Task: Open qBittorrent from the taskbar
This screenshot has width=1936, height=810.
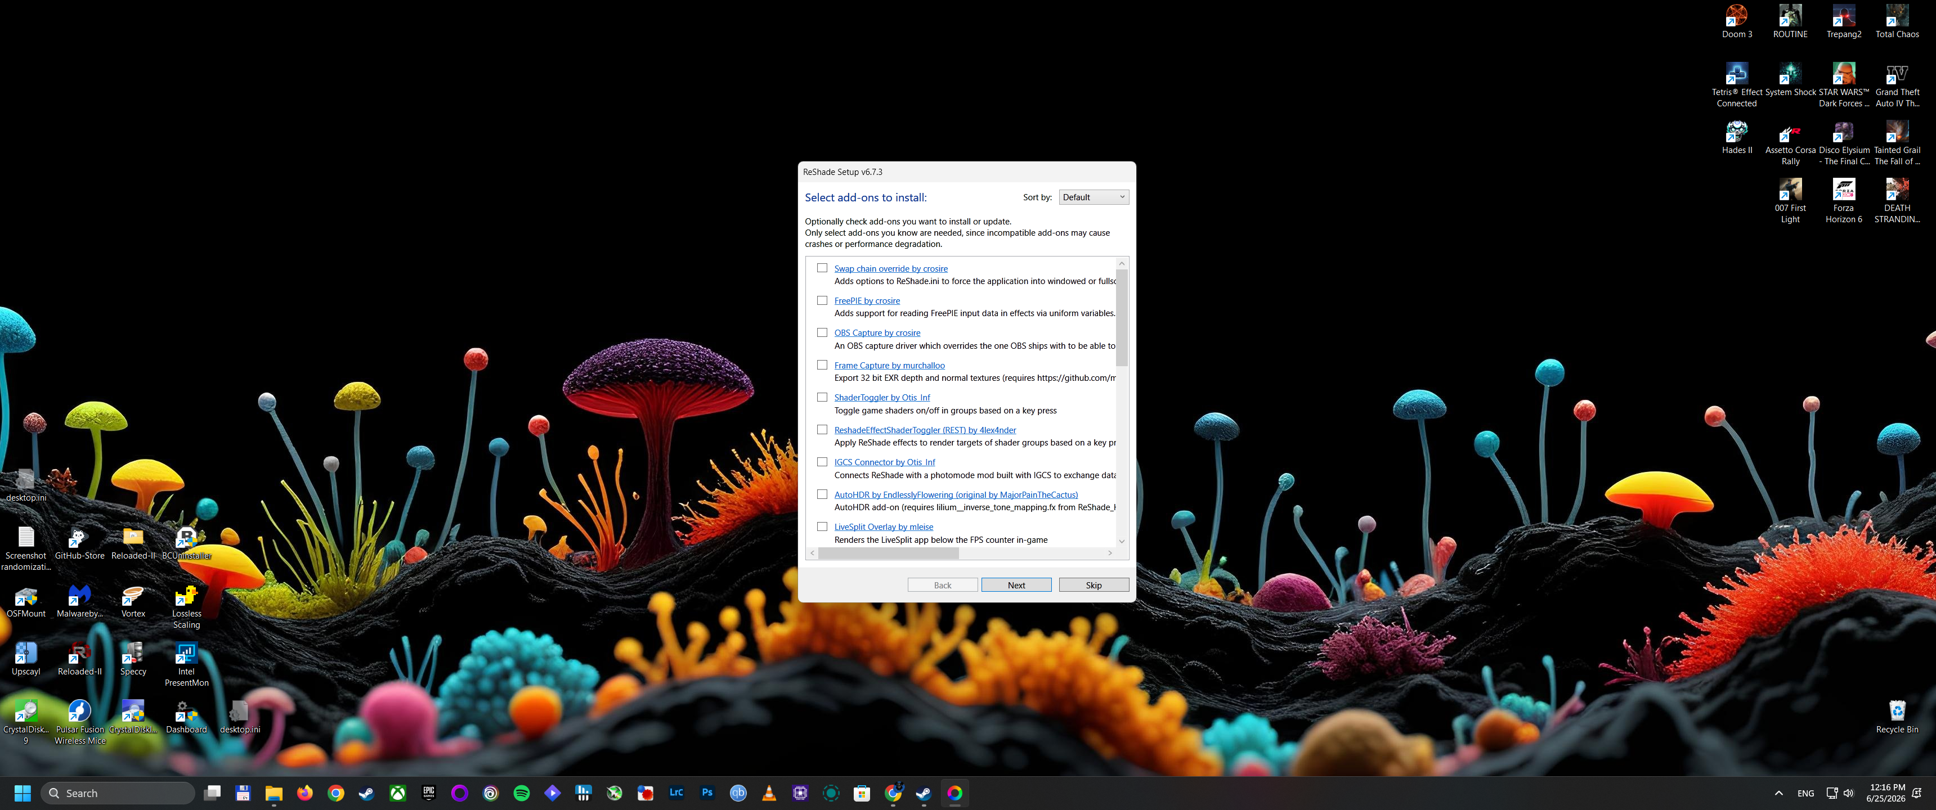Action: tap(738, 793)
